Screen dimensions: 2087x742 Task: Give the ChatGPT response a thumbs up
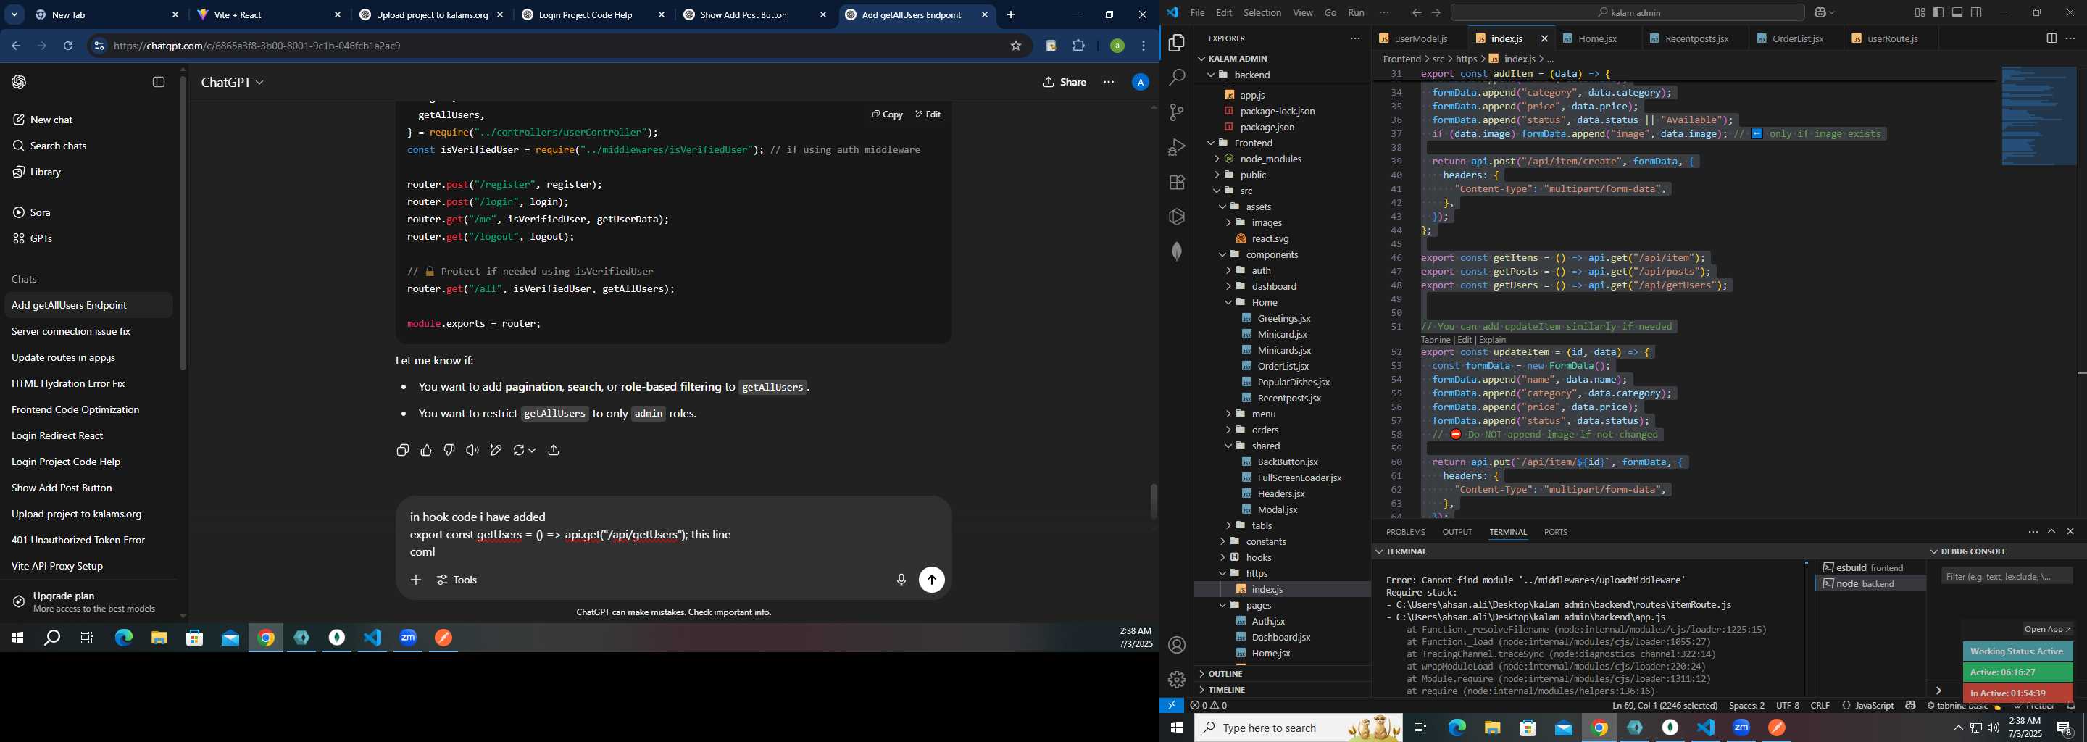pos(426,451)
